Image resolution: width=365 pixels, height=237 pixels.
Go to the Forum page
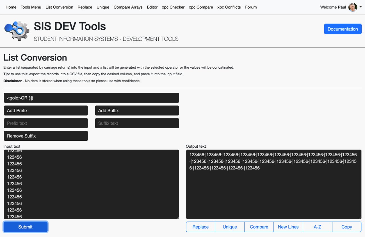coord(251,7)
